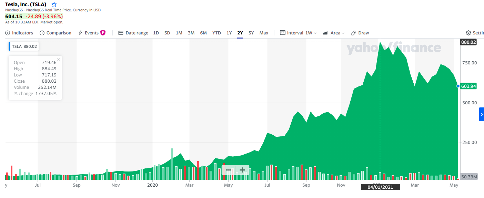This screenshot has height=198, width=484.
Task: Click the 04/01/2021 crosshair date label
Action: click(x=380, y=187)
